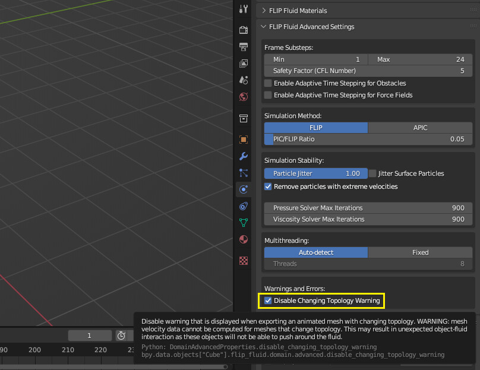Click frame 200 on the timeline ruler
The width and height of the screenshot is (480, 370).
click(x=34, y=350)
